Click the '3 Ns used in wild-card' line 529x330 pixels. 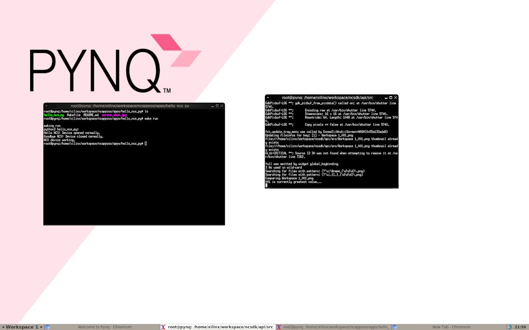coord(284,167)
